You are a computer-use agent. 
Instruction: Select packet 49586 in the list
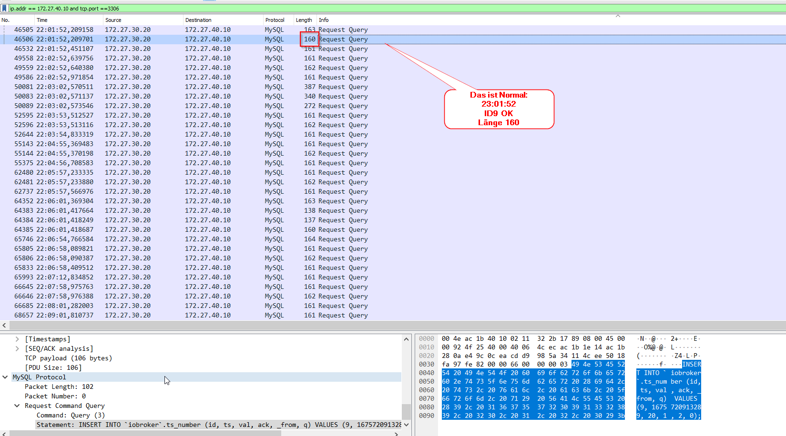click(x=393, y=77)
